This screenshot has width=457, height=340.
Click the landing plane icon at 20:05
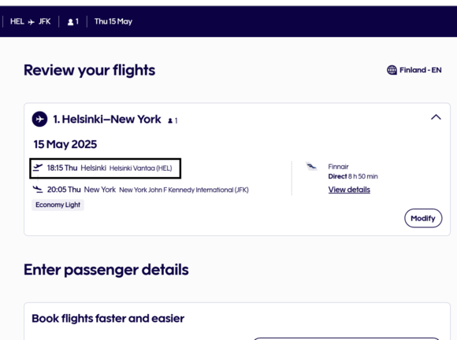(38, 189)
